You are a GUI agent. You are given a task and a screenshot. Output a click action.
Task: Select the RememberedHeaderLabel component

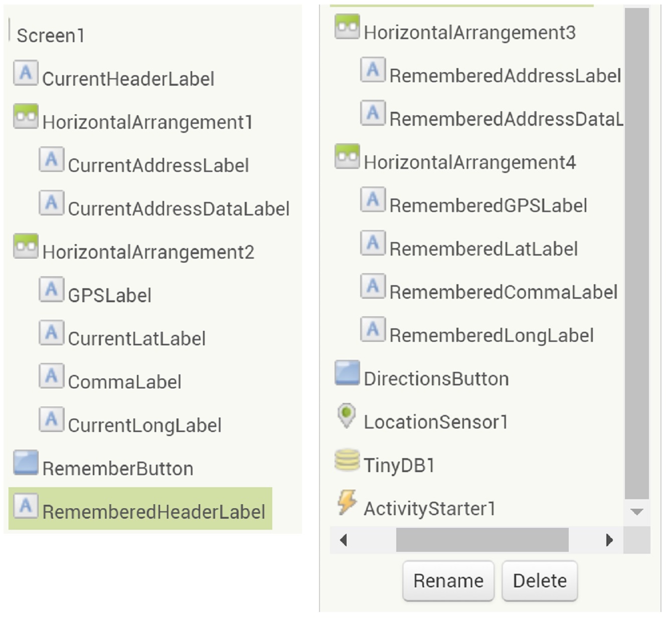point(153,512)
